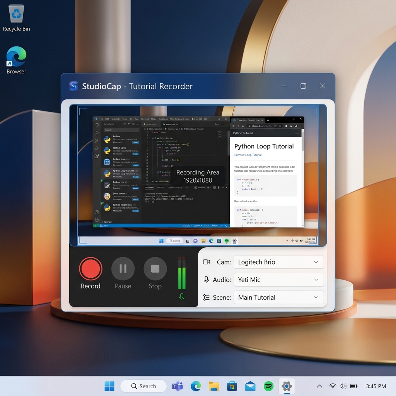Click the green microphone icon below the level meter
The width and height of the screenshot is (396, 396).
182,297
